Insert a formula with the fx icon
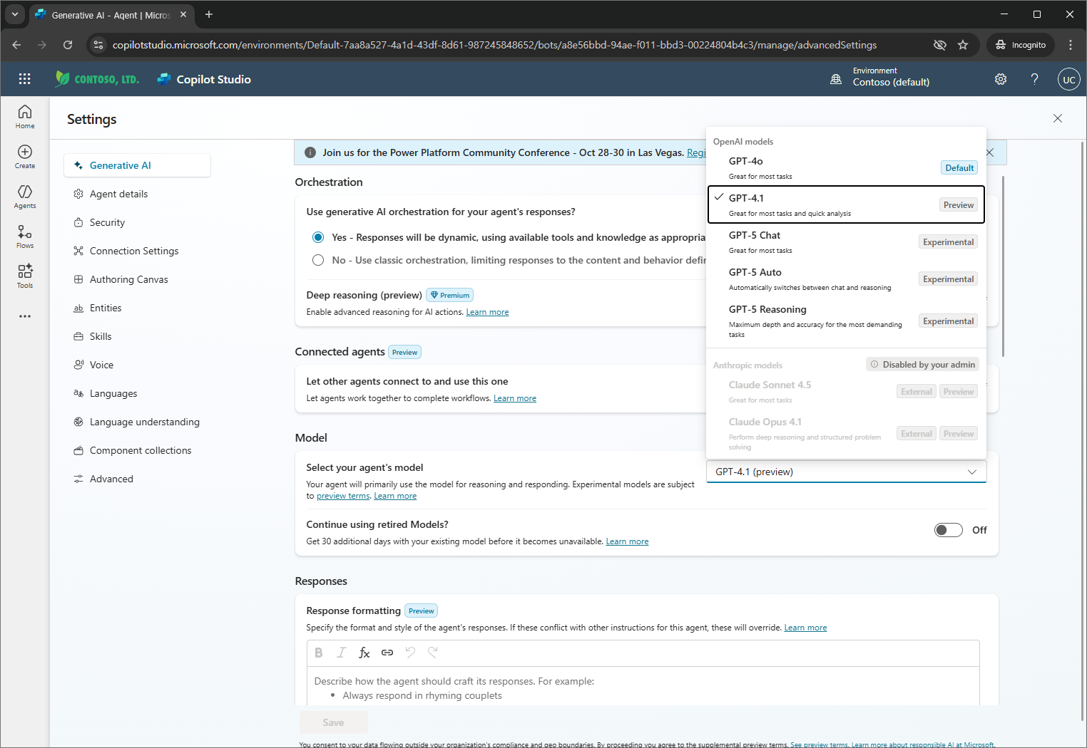The image size is (1087, 748). click(x=364, y=653)
